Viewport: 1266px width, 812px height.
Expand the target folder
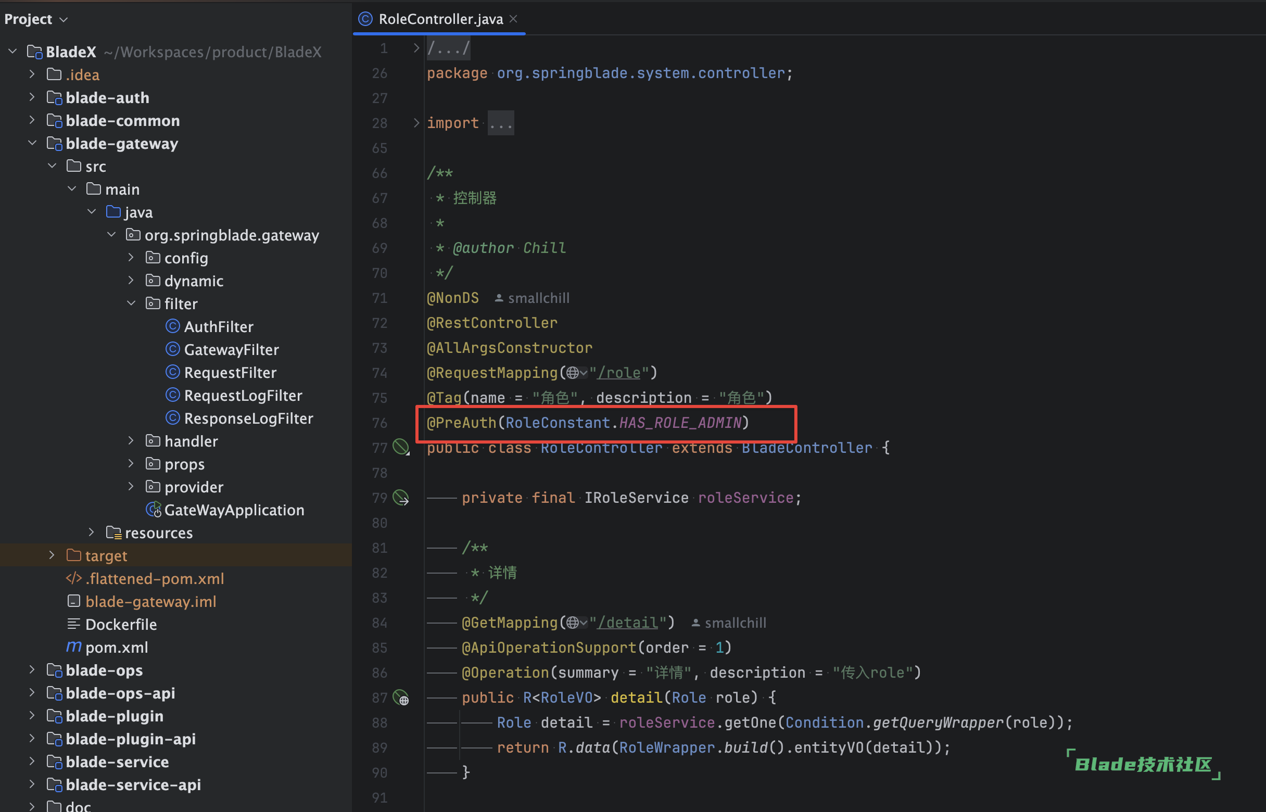point(52,555)
